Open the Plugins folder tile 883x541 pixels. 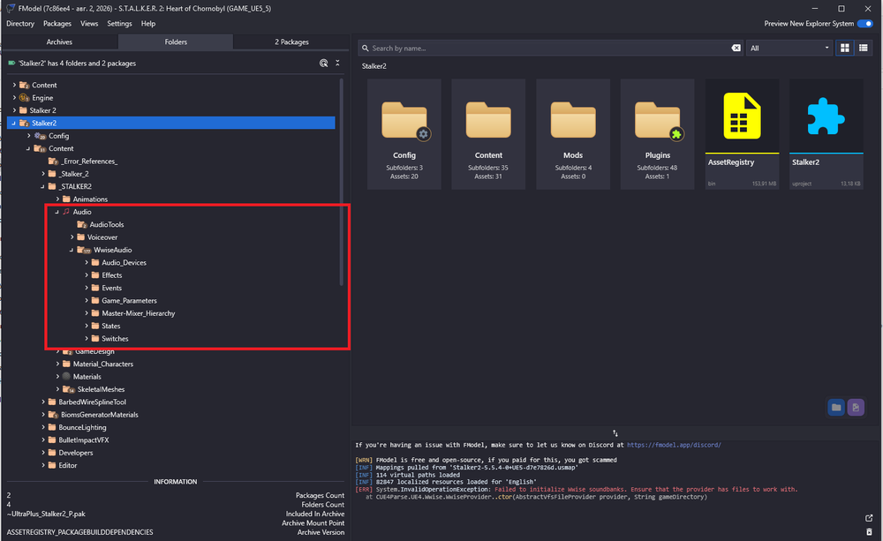pyautogui.click(x=657, y=134)
